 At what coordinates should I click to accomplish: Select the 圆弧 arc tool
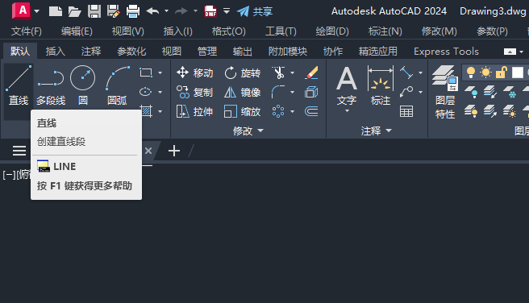[x=118, y=85]
